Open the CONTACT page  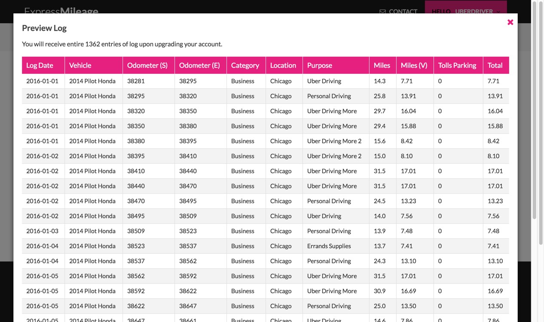click(x=403, y=12)
